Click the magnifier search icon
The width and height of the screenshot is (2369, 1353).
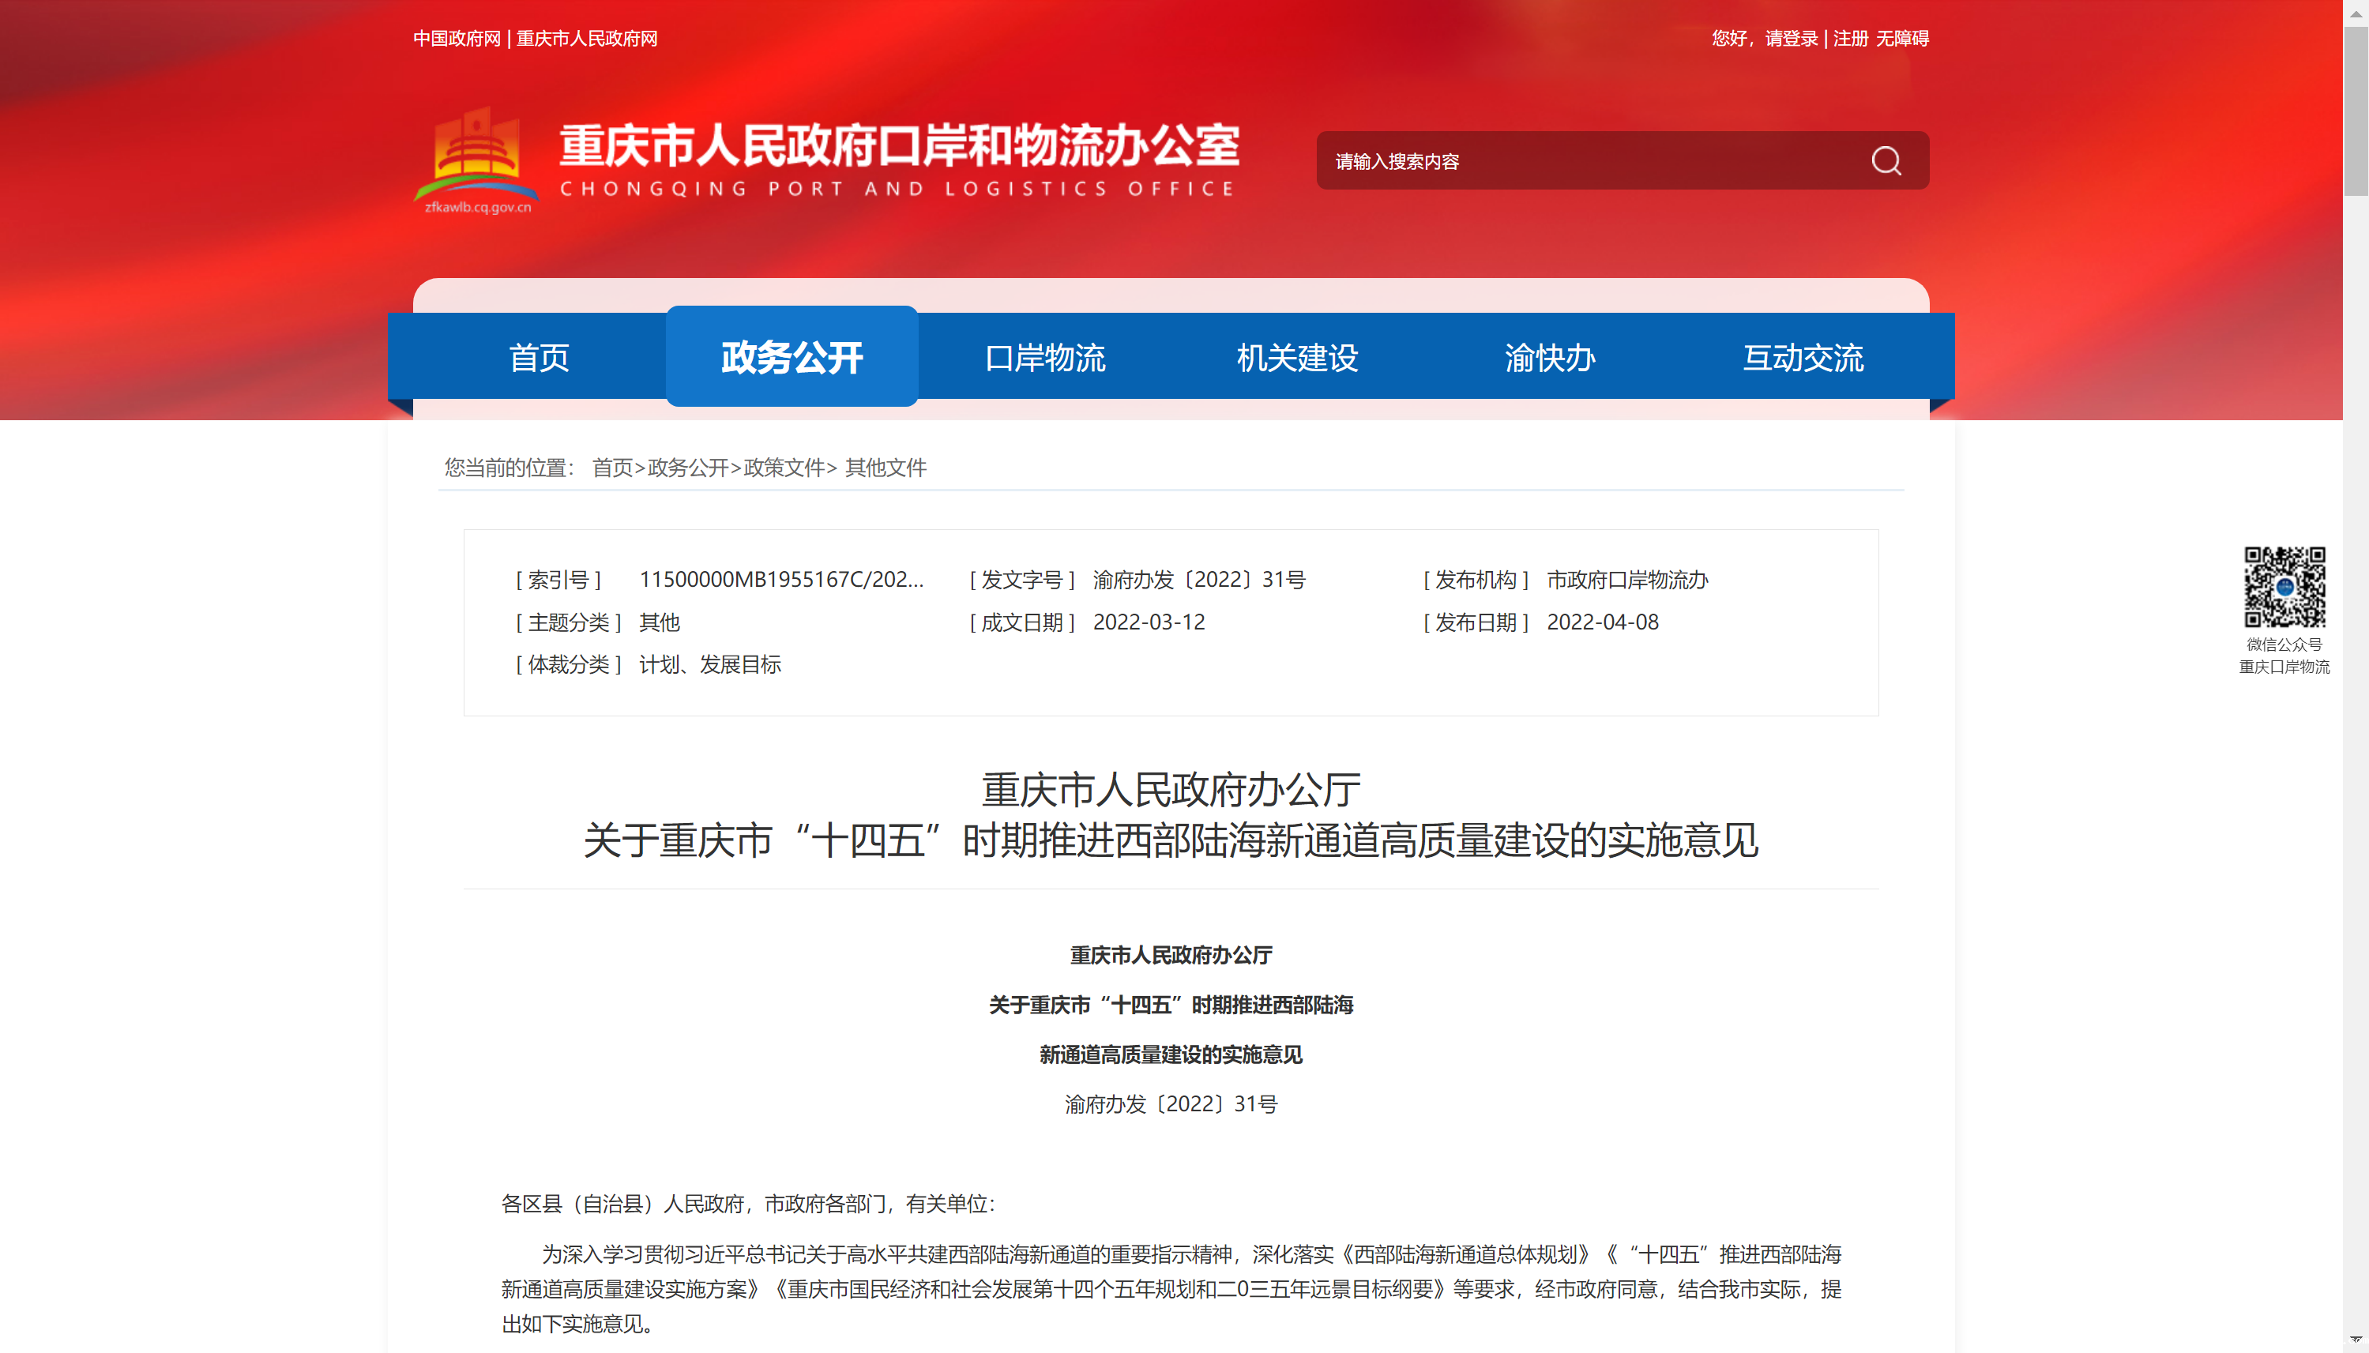(x=1885, y=161)
